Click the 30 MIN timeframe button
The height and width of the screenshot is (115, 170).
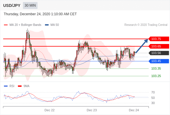coord(30,5)
